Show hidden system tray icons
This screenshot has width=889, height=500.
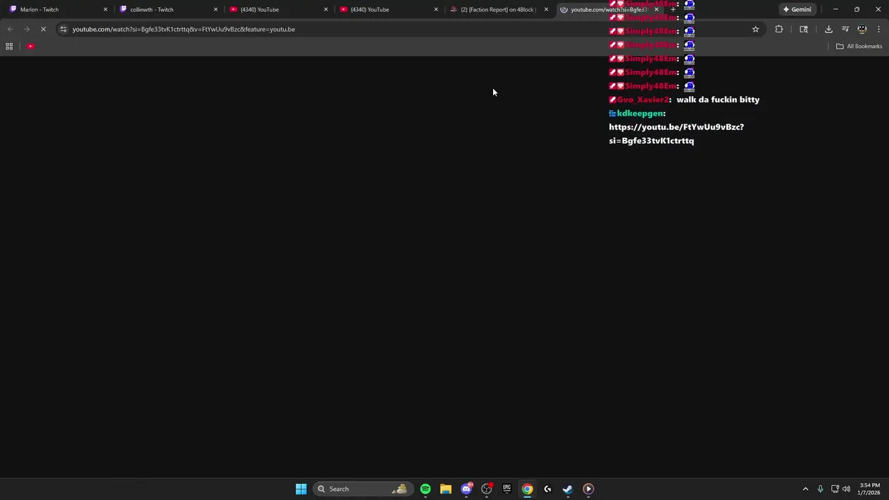click(806, 489)
